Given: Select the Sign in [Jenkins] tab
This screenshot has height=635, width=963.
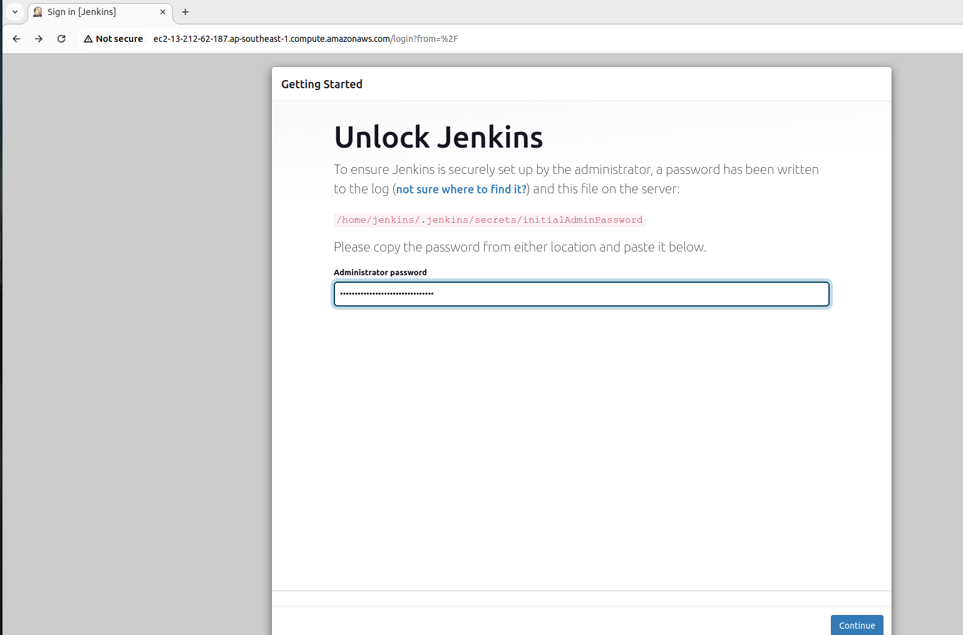Looking at the screenshot, I should tap(100, 12).
